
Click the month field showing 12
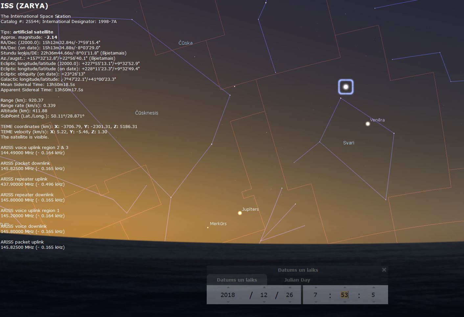264,295
